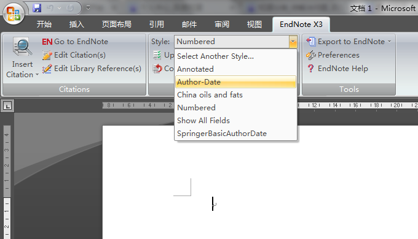Screen dimensions: 418x239
Task: Expand the Export to EndNote dropdown arrow
Action: (x=390, y=42)
